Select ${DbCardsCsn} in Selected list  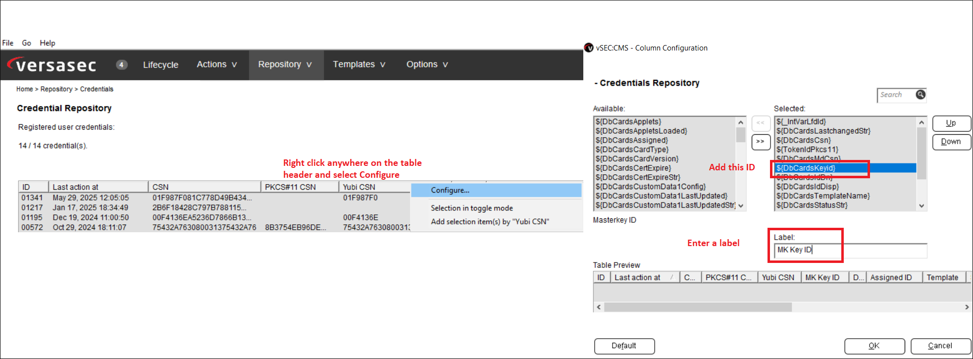[803, 140]
